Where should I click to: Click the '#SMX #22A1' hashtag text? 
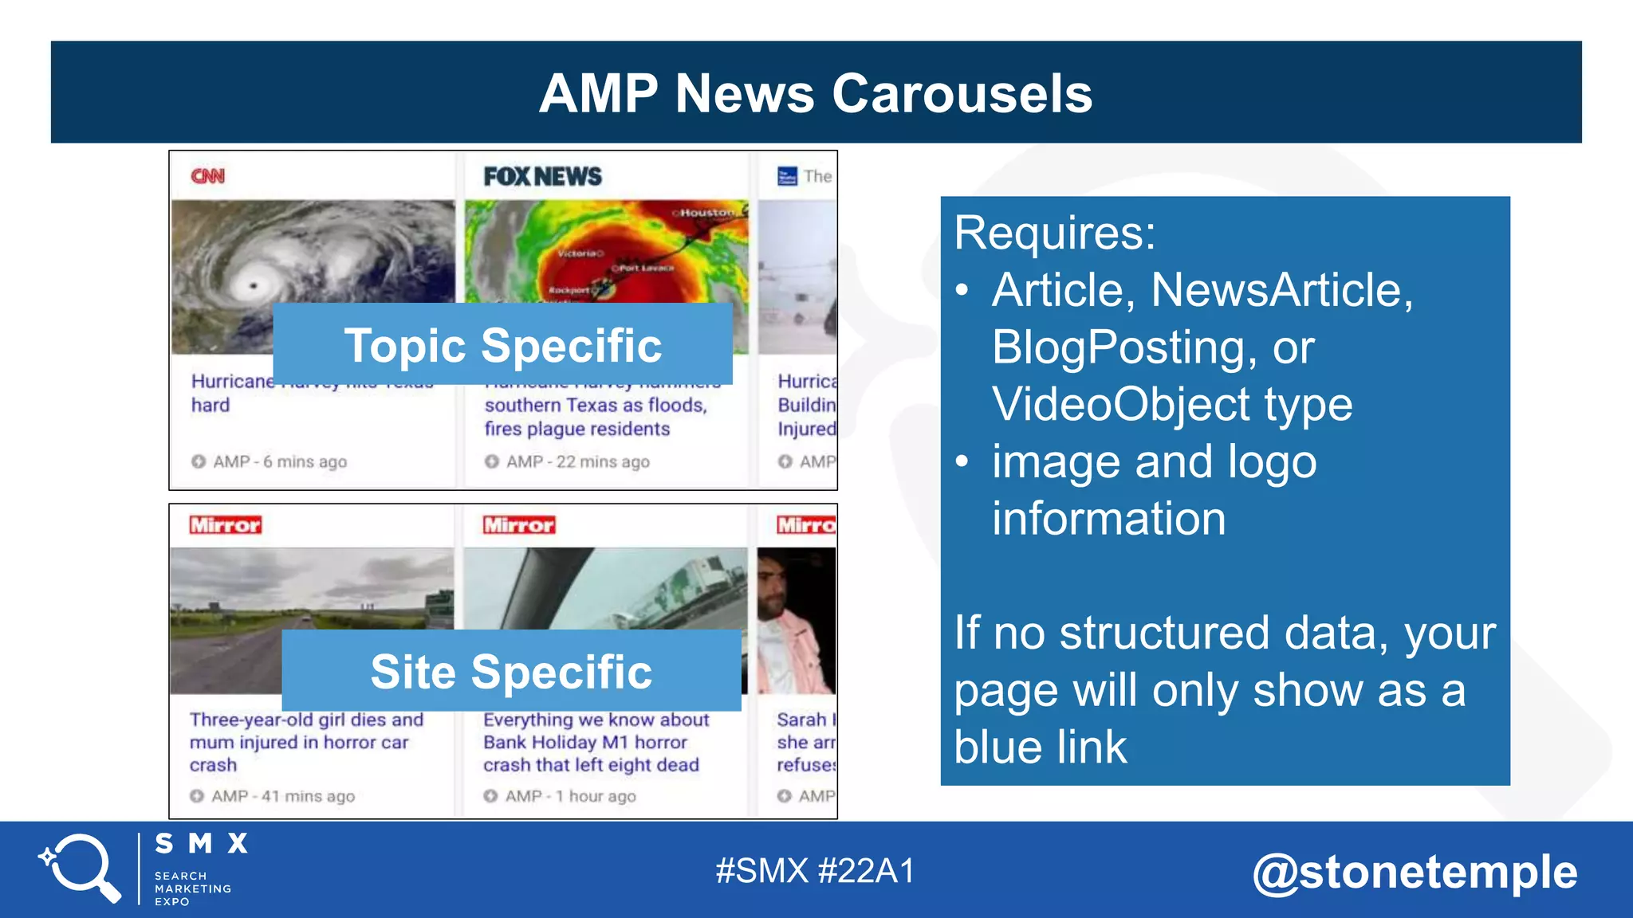(x=815, y=871)
